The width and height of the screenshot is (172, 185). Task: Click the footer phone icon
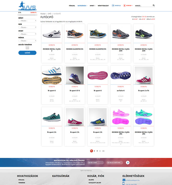123,183
